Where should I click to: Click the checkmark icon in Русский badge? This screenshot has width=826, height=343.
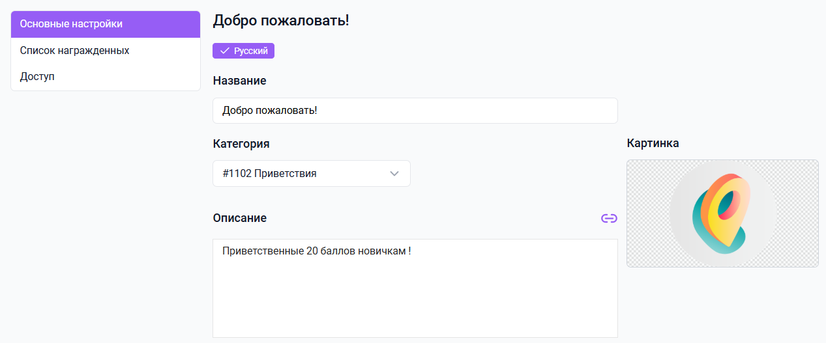click(225, 51)
